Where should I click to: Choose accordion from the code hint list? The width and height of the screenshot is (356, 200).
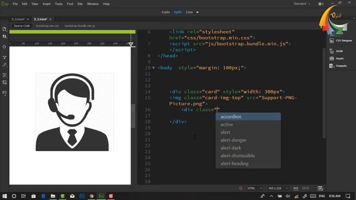pos(248,117)
